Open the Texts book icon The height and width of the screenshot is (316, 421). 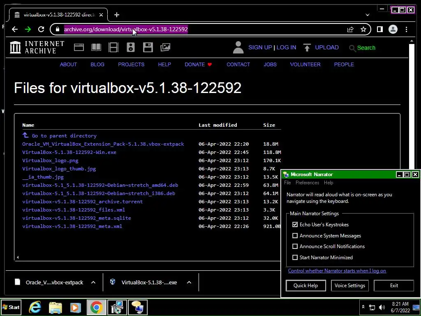96,48
